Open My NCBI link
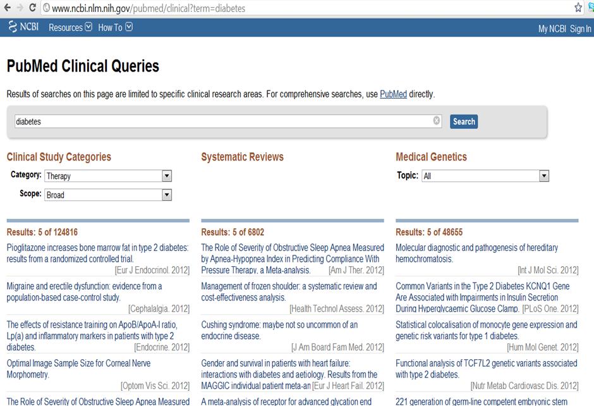This screenshot has width=594, height=406. pyautogui.click(x=552, y=29)
